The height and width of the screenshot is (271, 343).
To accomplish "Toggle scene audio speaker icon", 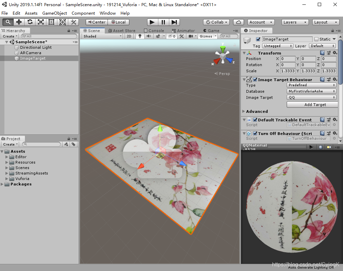I will [149, 36].
